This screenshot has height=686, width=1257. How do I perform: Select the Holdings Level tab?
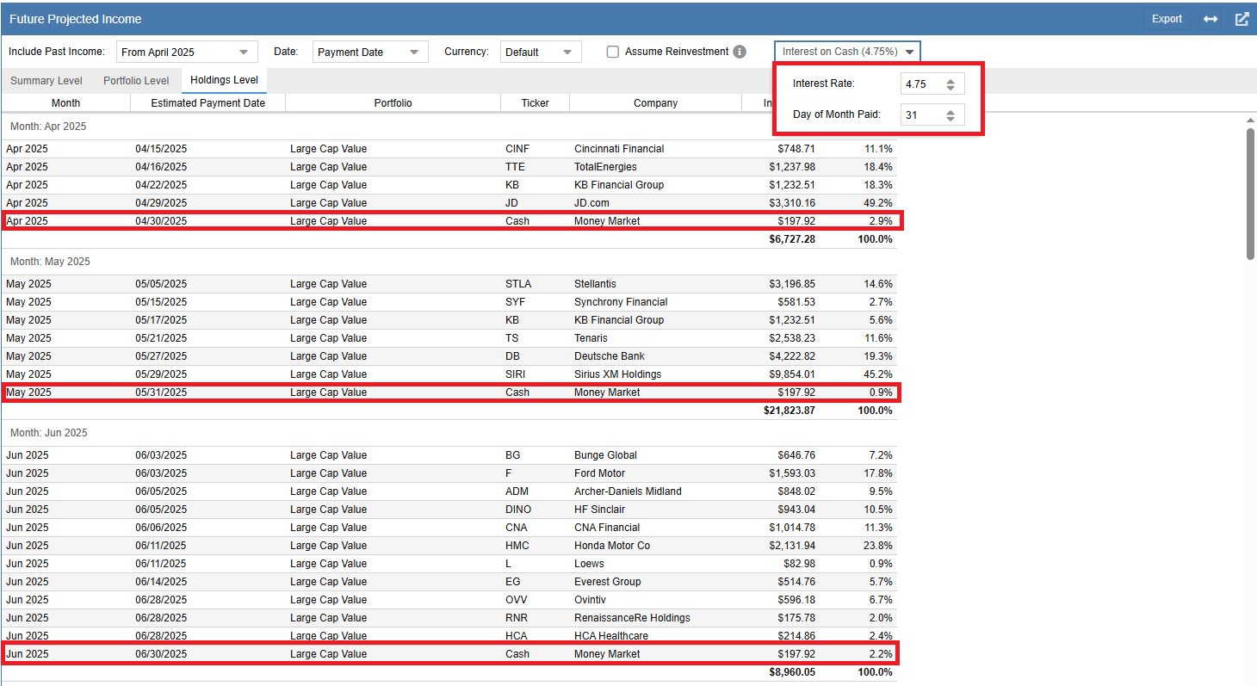(x=224, y=80)
